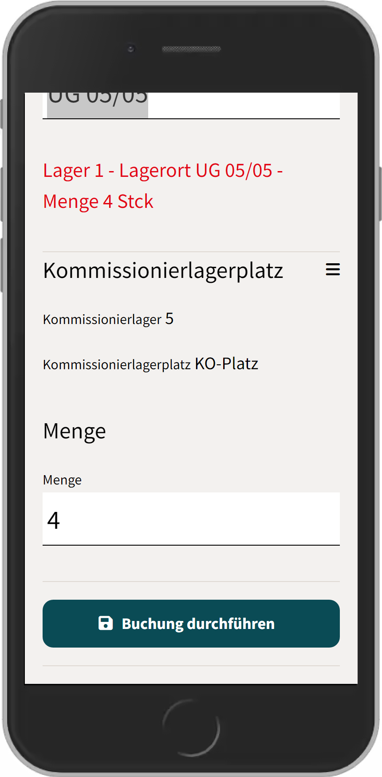Focus the Menge quantity input field

[191, 519]
